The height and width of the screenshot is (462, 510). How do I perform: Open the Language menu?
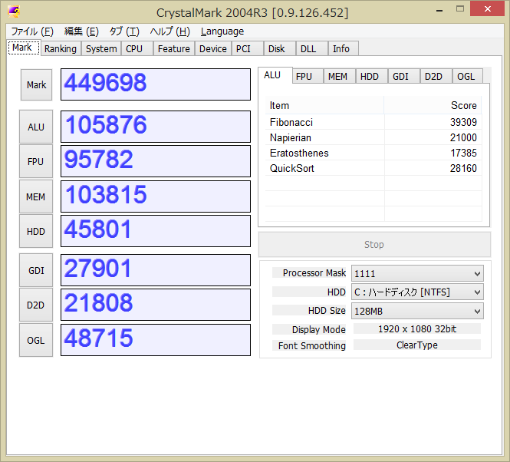222,31
